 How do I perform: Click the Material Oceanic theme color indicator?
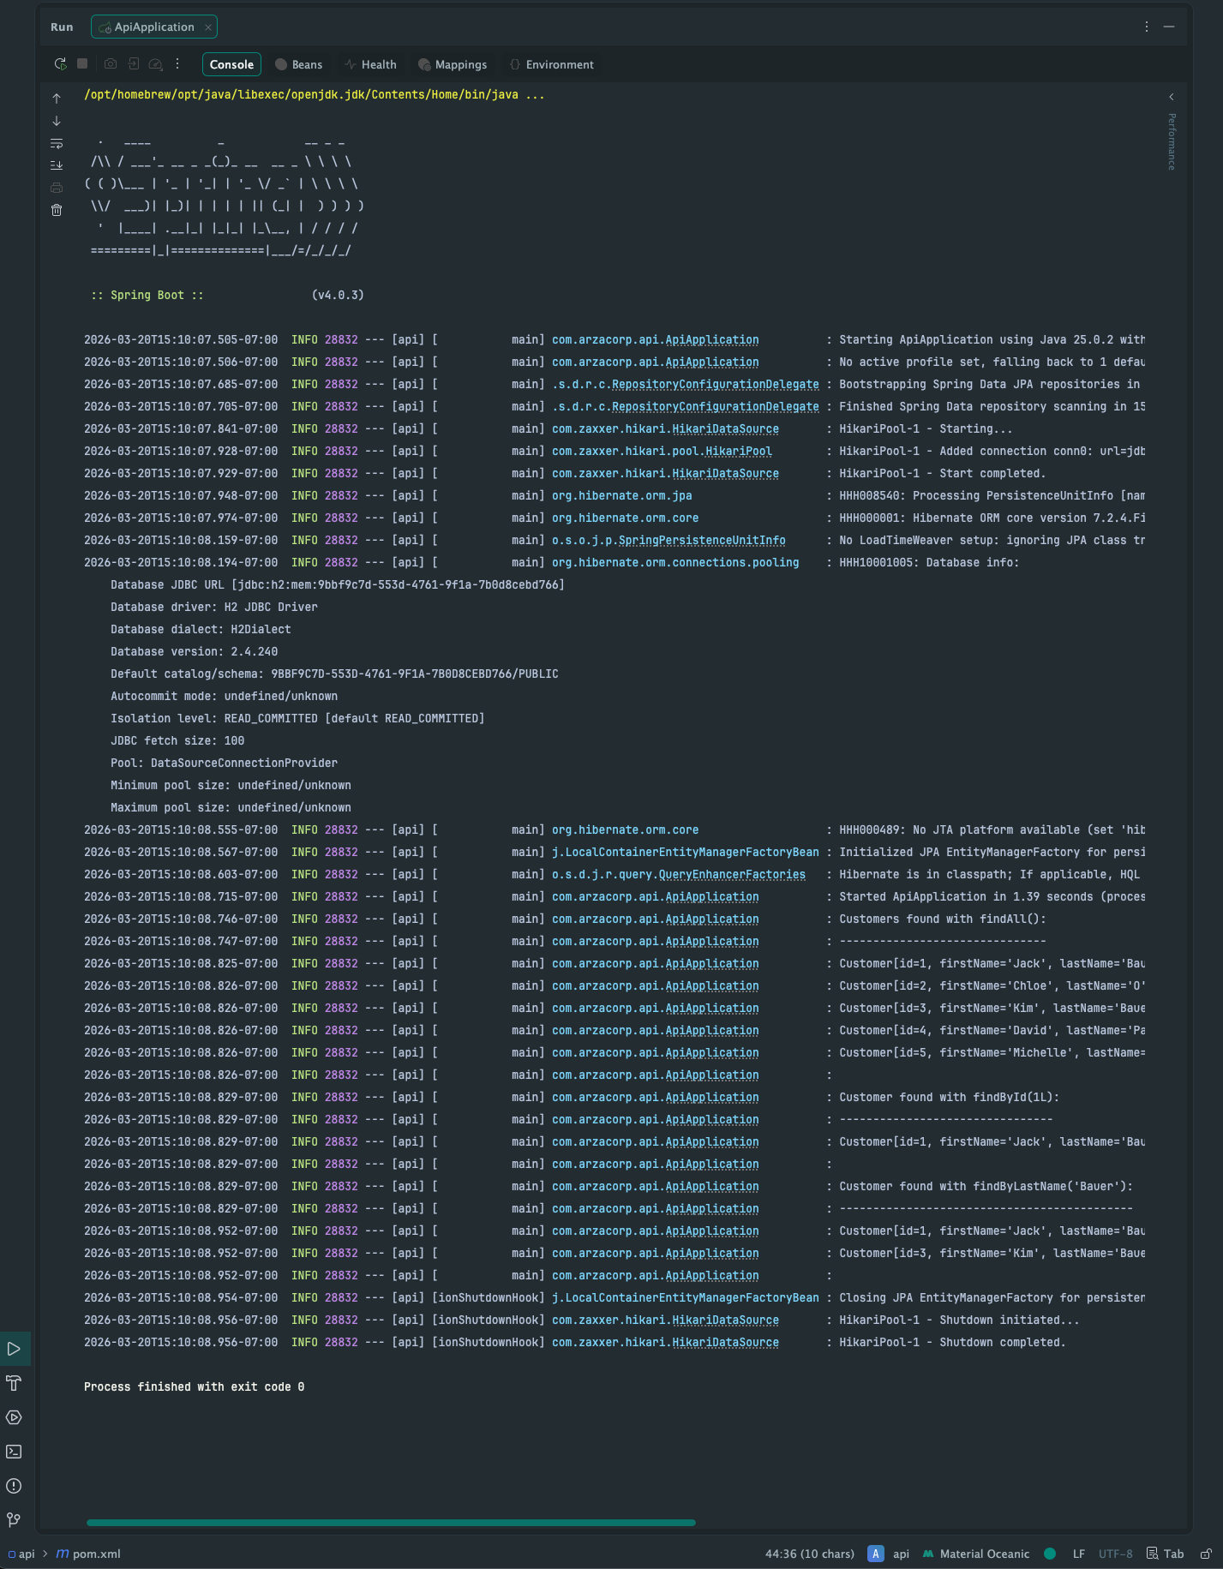tap(1050, 1554)
